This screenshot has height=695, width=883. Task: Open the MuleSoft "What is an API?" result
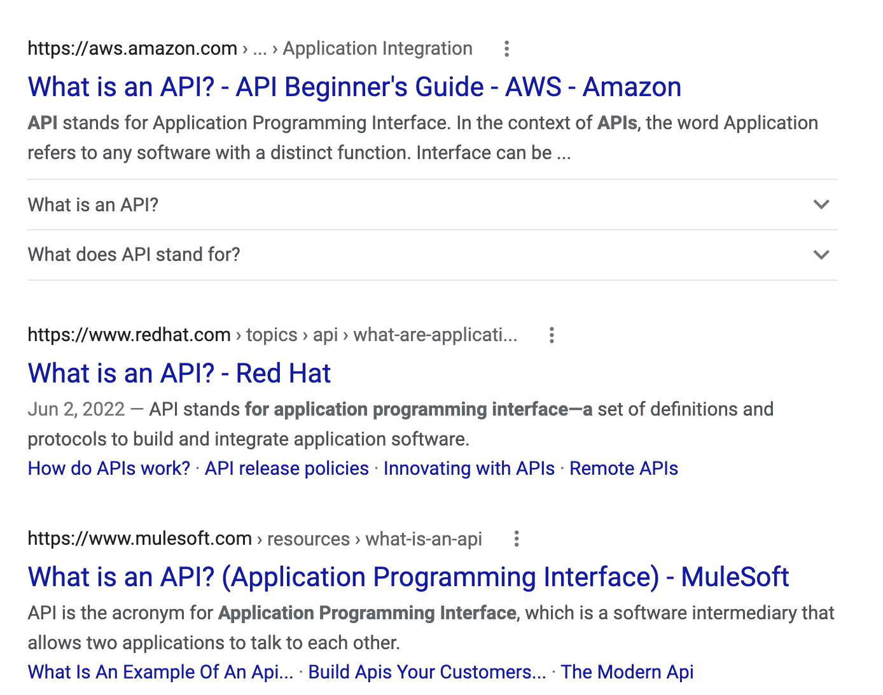408,577
